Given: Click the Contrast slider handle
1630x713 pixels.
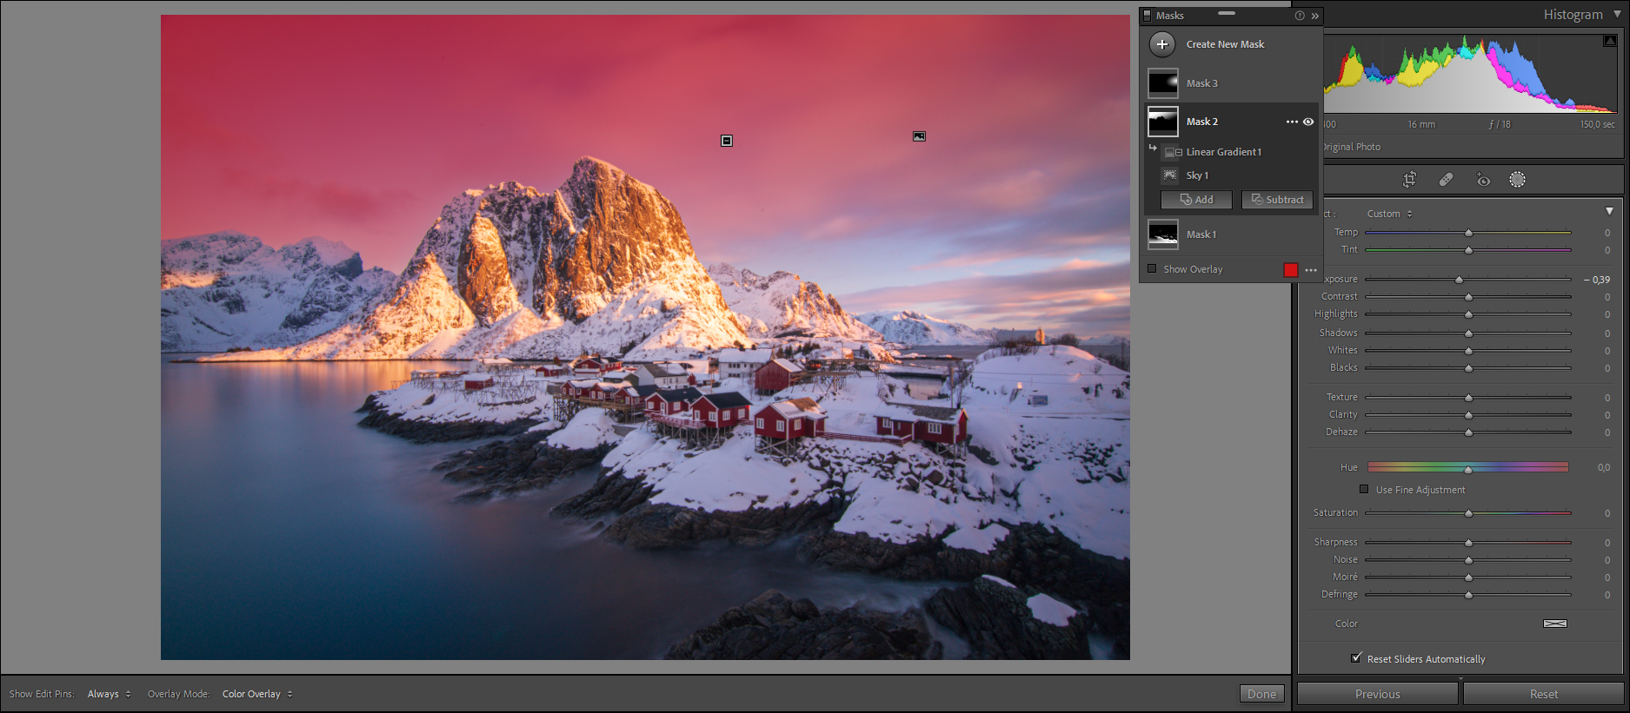Looking at the screenshot, I should pyautogui.click(x=1468, y=297).
